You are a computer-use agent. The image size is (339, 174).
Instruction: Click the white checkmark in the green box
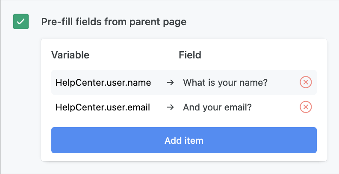click(x=21, y=22)
